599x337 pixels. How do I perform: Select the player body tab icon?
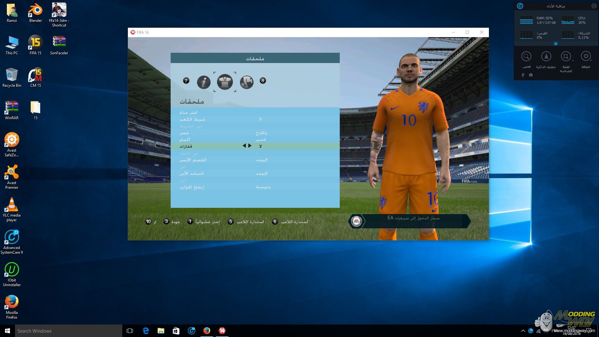[246, 82]
